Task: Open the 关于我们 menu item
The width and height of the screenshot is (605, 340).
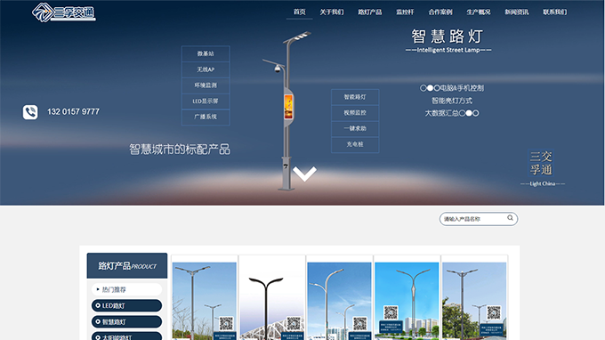Action: [332, 12]
